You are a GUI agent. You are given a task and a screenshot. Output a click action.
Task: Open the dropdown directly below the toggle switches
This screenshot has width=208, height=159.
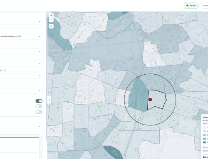pyautogui.click(x=21, y=126)
